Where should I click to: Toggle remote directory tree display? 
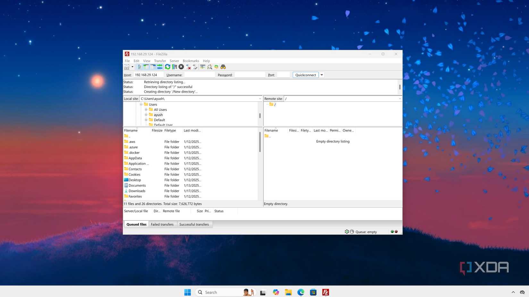153,67
